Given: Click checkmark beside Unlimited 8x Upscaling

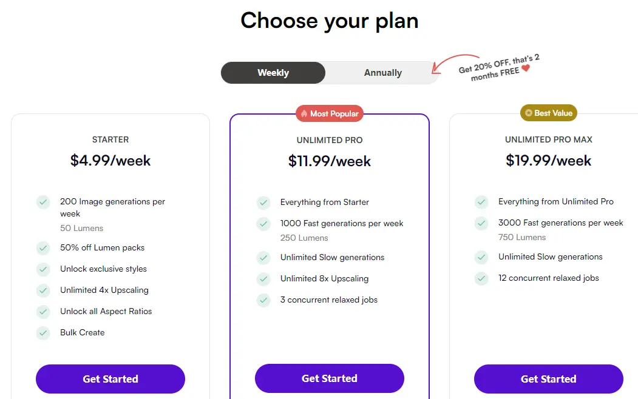Looking at the screenshot, I should click(263, 278).
